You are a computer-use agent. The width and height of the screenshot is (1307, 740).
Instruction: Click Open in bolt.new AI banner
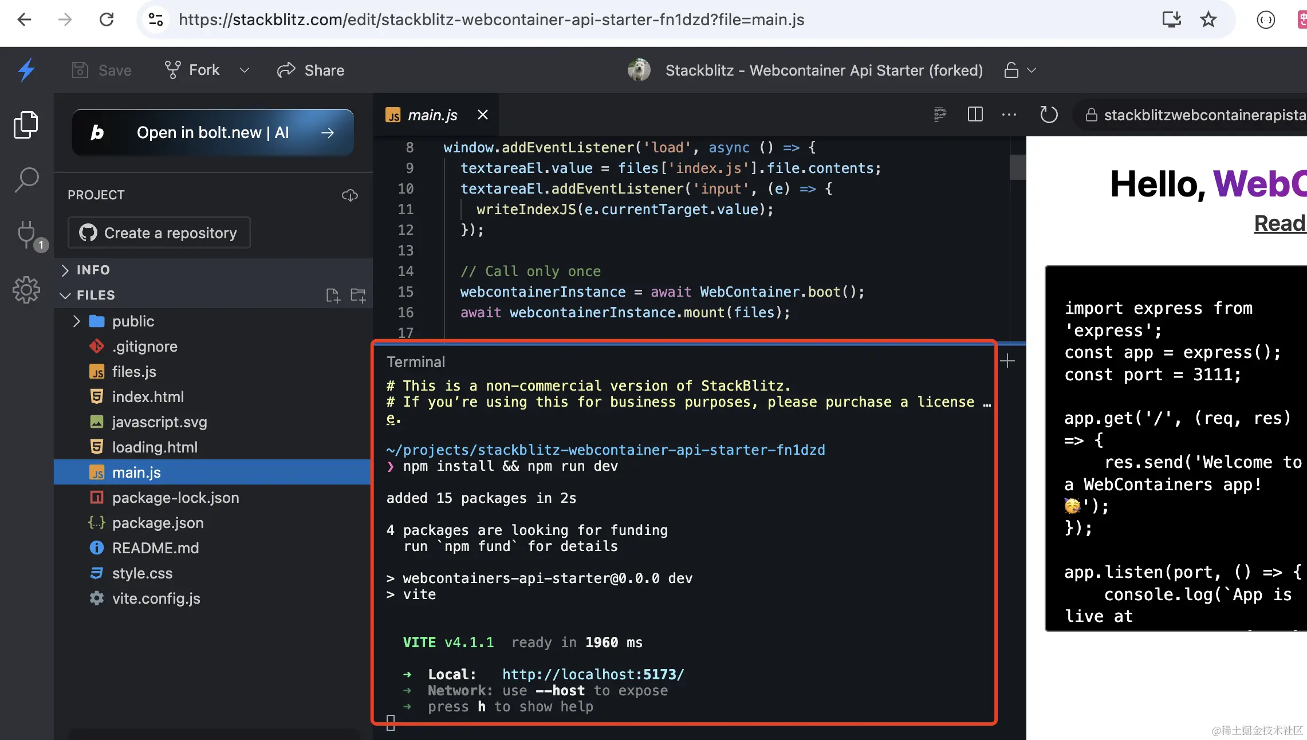[x=213, y=133]
